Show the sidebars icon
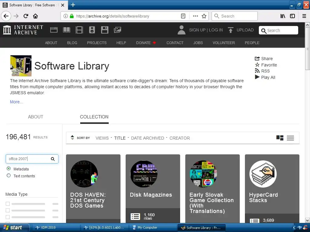This screenshot has width=310, height=232. tap(292, 16)
